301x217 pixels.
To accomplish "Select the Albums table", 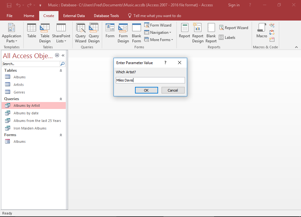I will [34, 77].
